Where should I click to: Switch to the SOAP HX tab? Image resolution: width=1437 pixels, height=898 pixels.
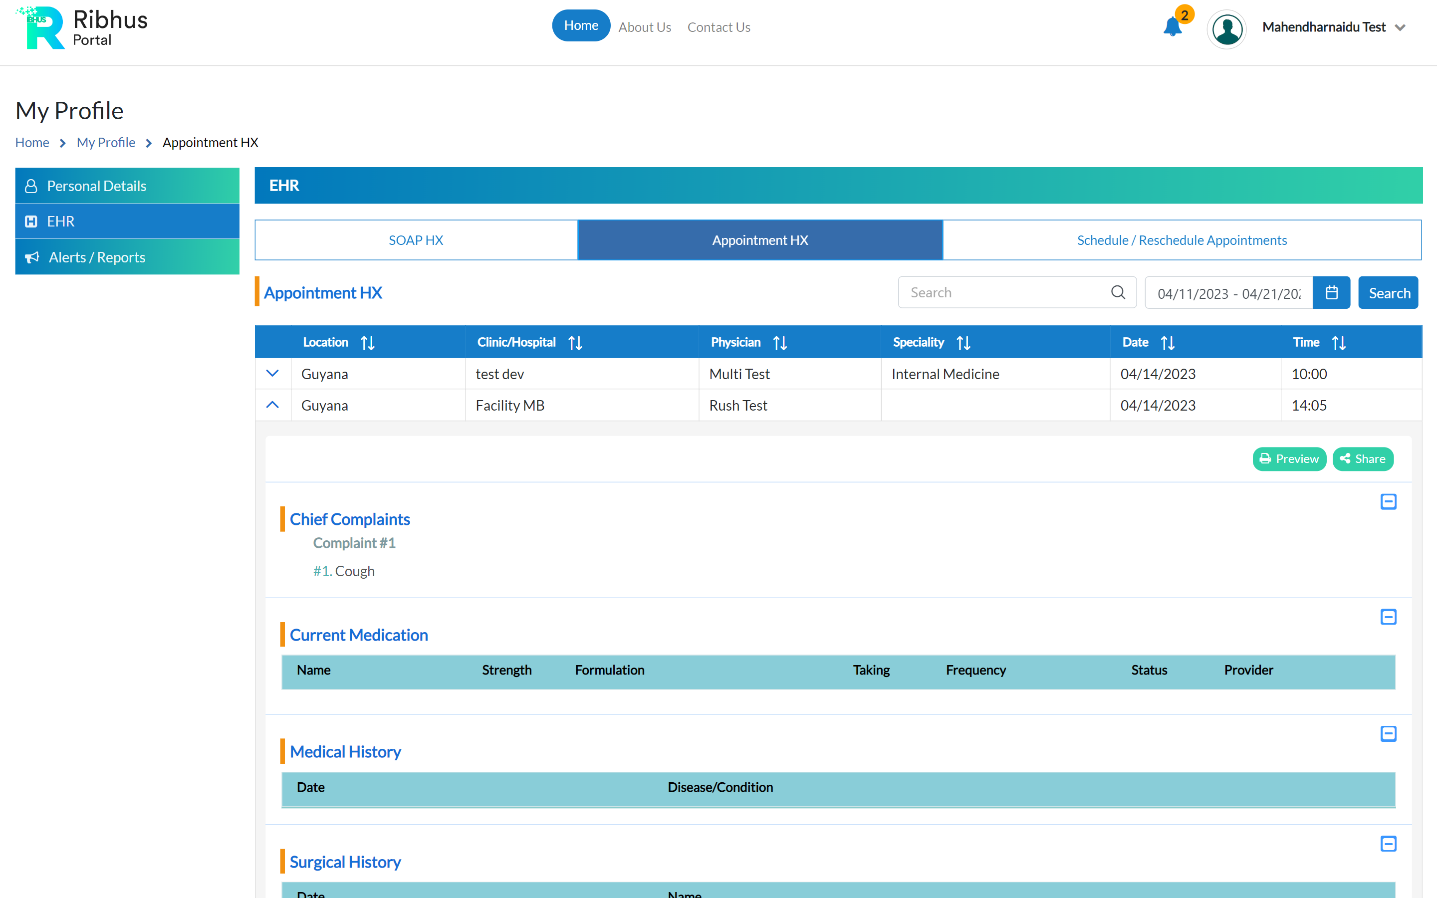(x=416, y=240)
